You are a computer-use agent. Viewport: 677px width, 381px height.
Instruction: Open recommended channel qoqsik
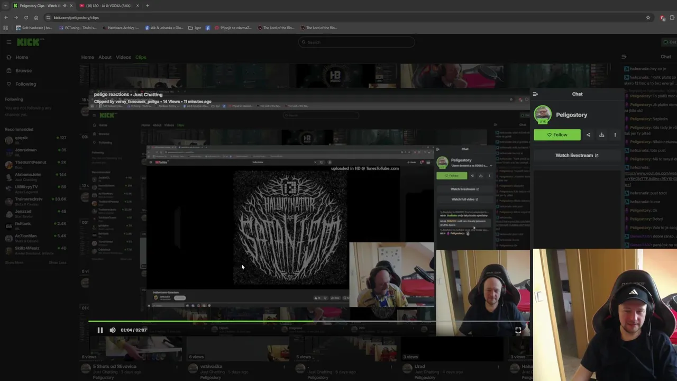tap(36, 140)
